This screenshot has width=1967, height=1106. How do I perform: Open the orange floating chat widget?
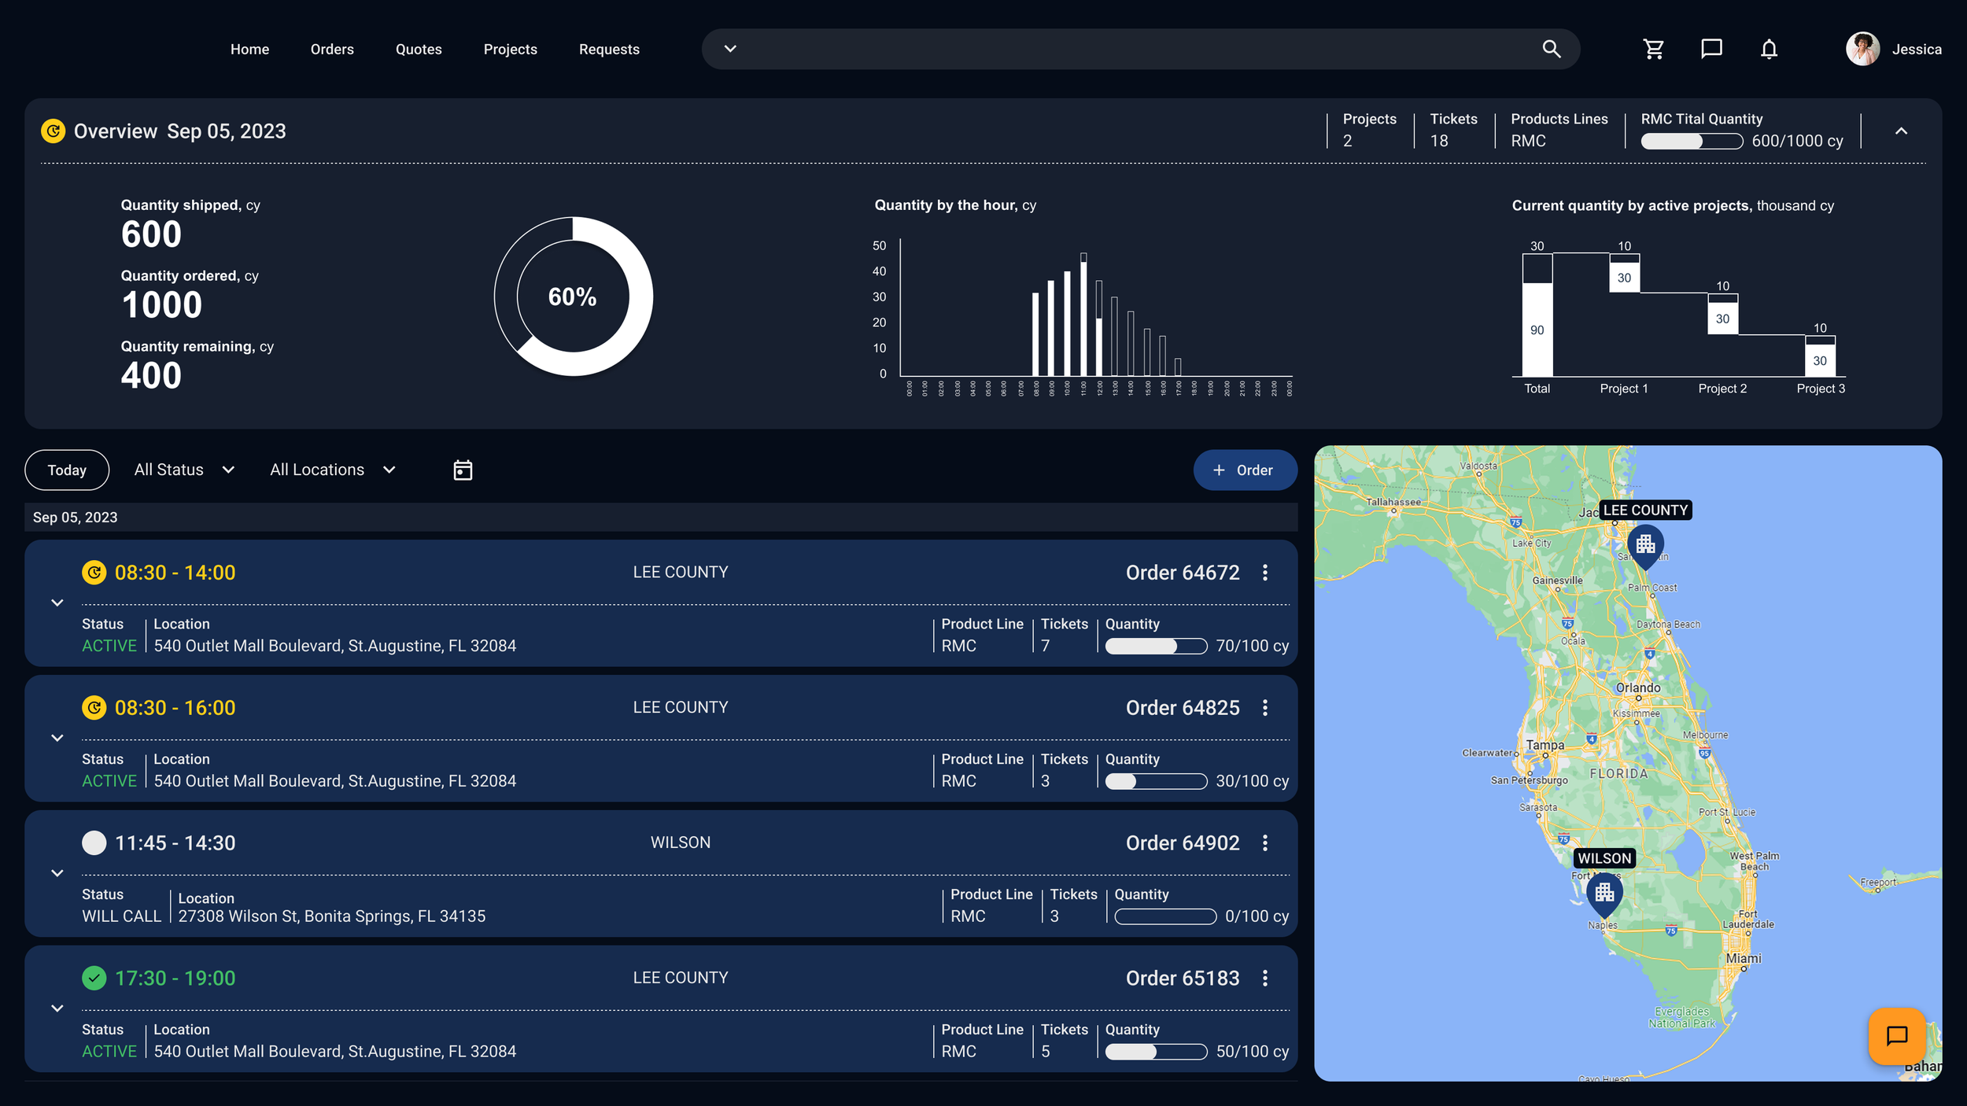pyautogui.click(x=1897, y=1036)
